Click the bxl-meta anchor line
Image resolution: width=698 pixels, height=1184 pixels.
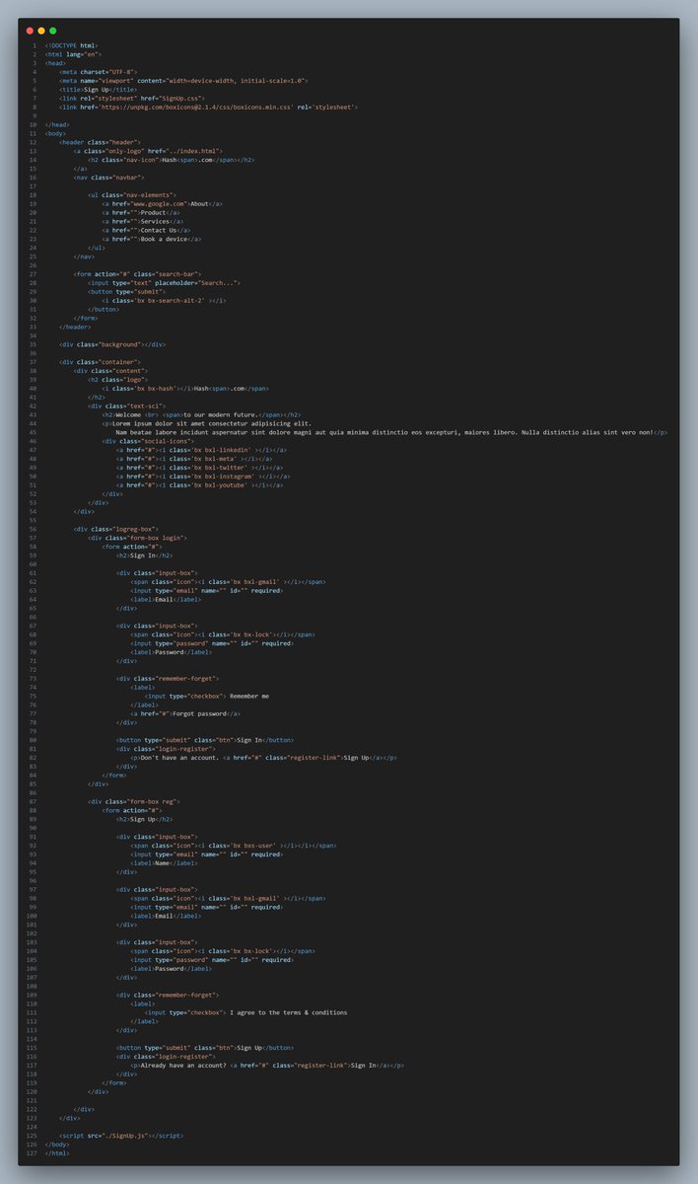194,459
